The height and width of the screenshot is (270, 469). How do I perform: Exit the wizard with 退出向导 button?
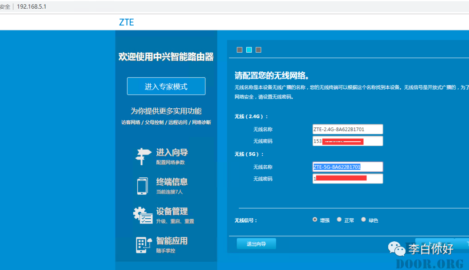(x=256, y=243)
